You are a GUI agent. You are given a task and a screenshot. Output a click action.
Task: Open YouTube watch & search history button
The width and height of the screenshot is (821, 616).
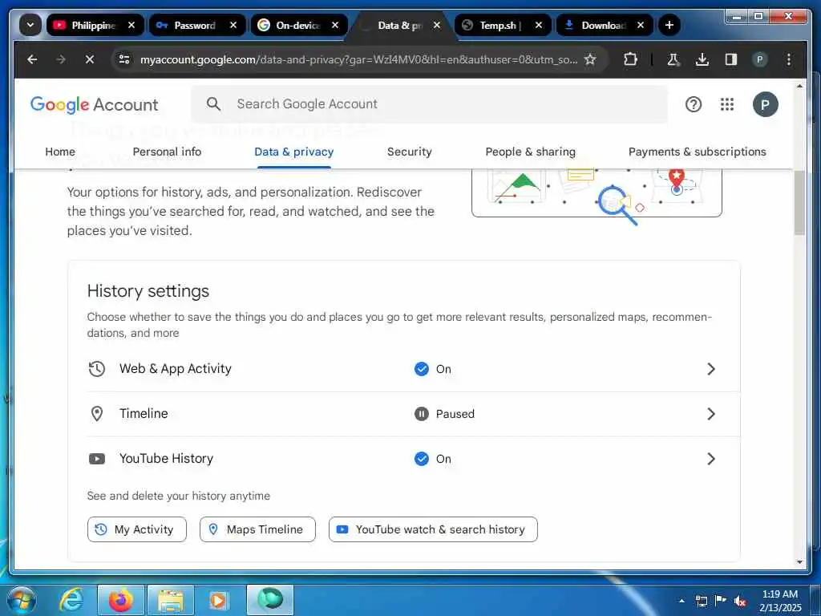[433, 529]
